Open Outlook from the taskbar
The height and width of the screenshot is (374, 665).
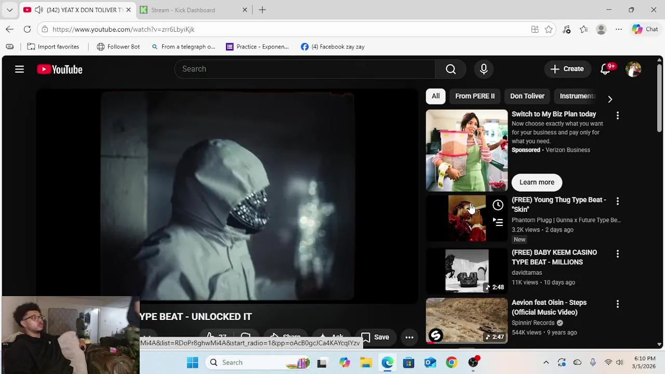[x=430, y=363]
